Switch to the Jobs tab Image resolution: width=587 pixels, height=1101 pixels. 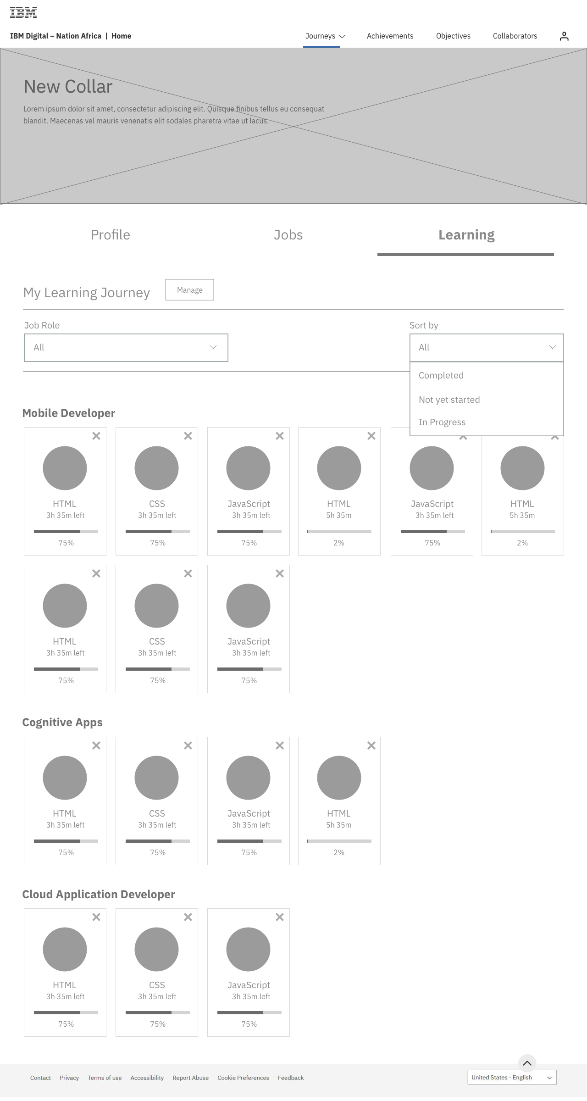pos(288,235)
